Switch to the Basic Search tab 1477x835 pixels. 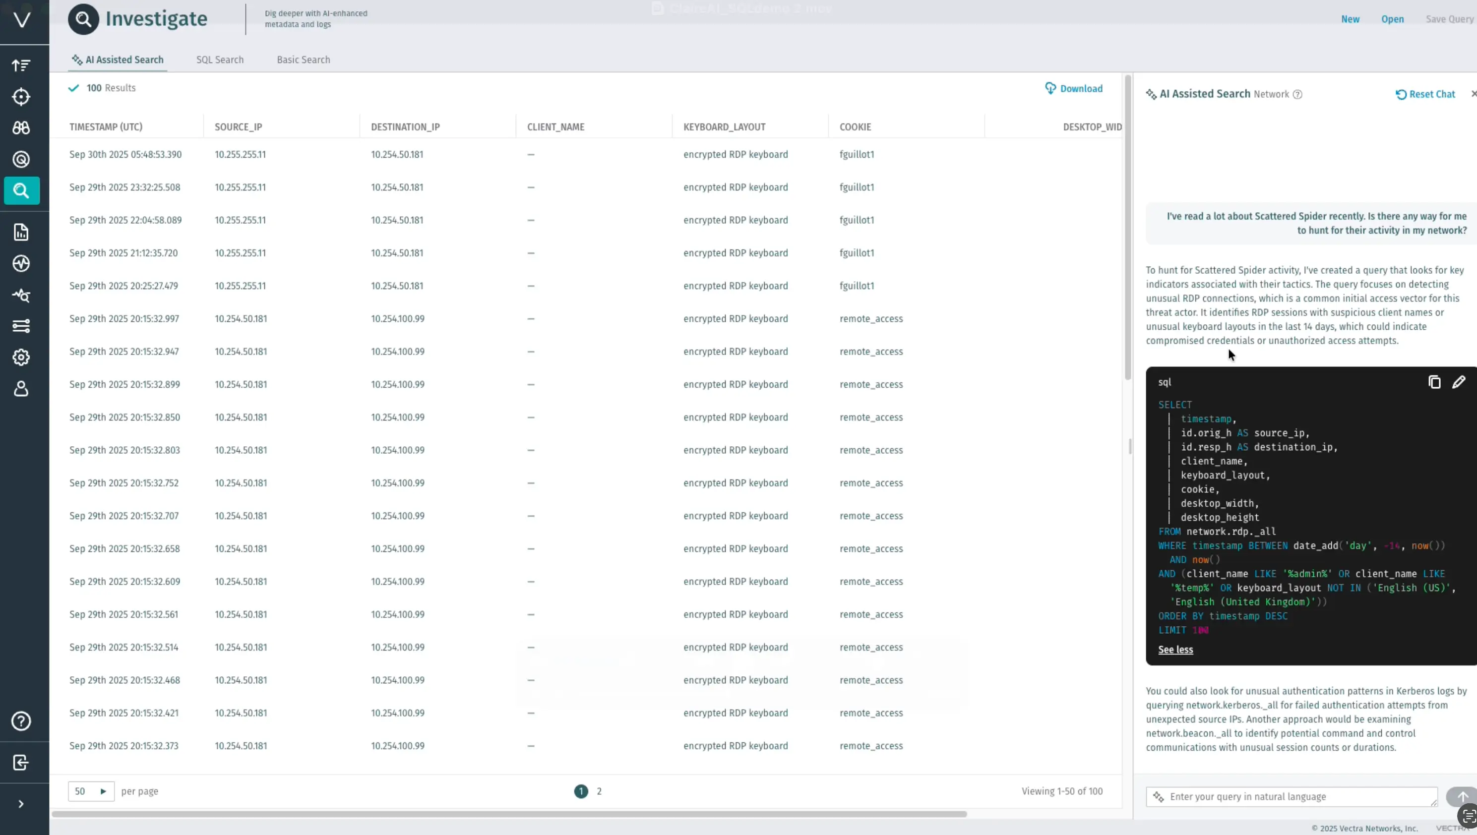pos(303,60)
